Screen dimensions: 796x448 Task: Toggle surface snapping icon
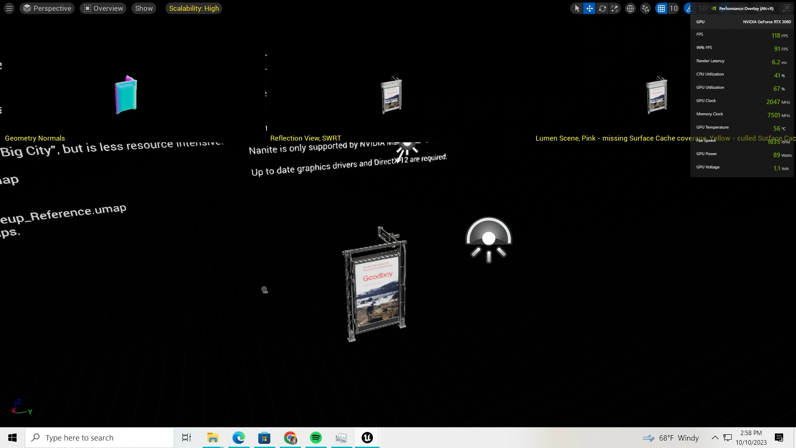(x=646, y=8)
